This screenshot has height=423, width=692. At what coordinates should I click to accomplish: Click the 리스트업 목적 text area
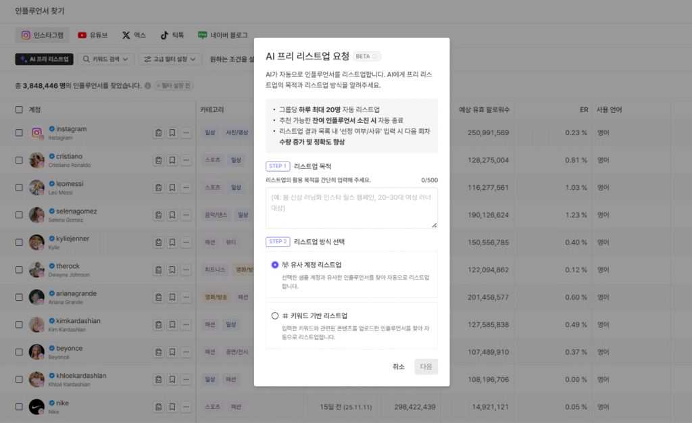[x=351, y=208]
